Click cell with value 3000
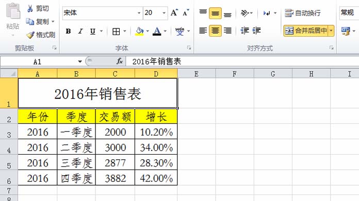This screenshot has width=359, height=201. pyautogui.click(x=115, y=147)
